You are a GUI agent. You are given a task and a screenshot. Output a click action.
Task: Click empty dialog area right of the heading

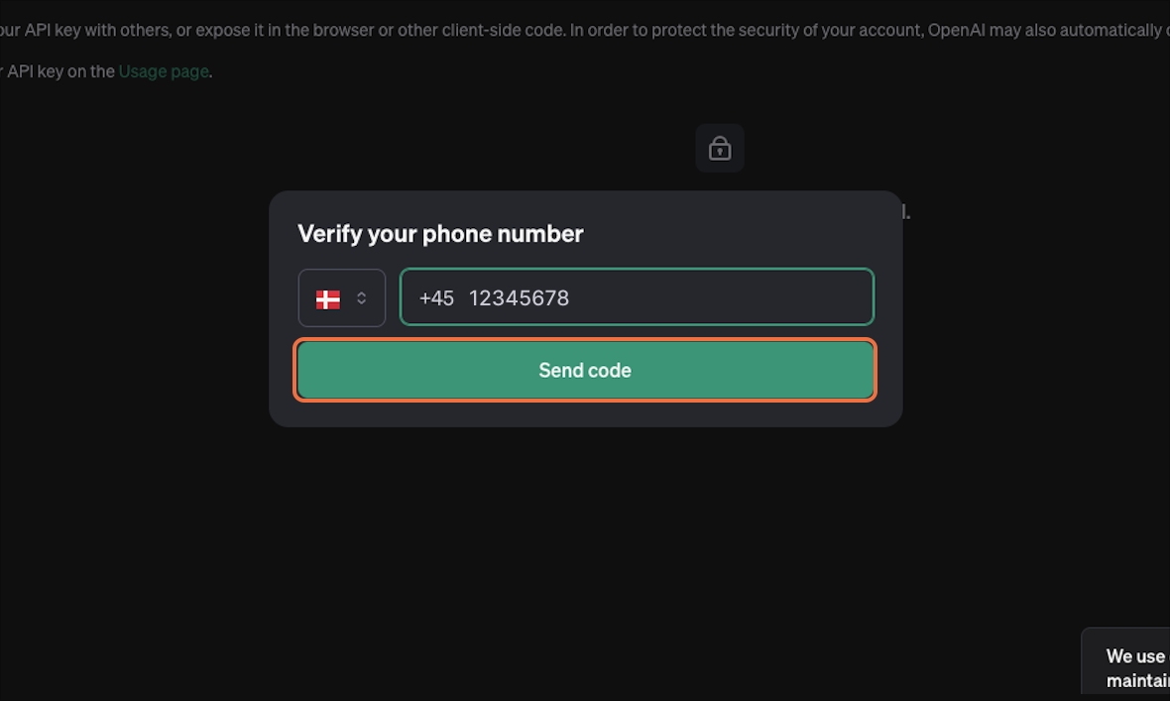pyautogui.click(x=744, y=234)
